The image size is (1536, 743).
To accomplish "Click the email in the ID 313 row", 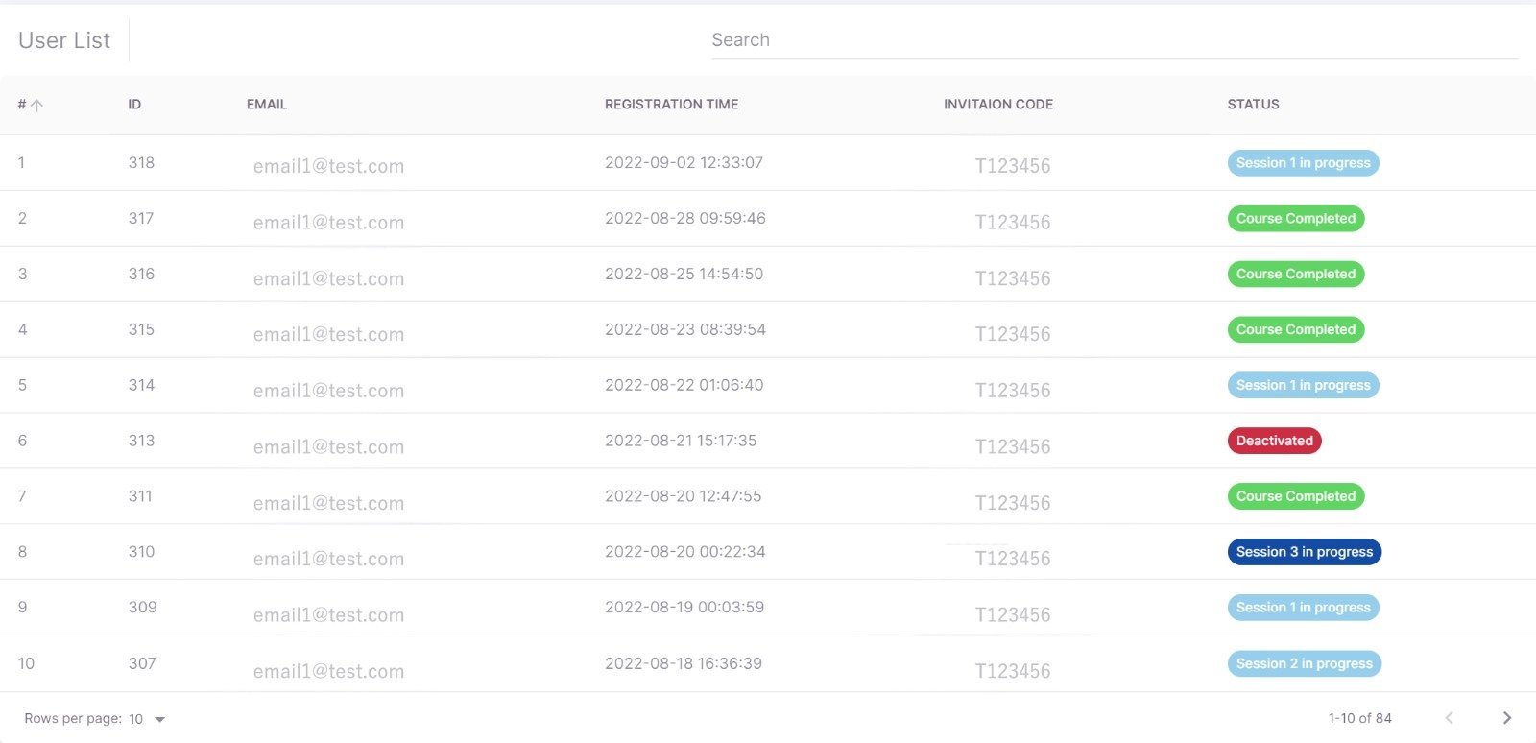I will [x=328, y=446].
